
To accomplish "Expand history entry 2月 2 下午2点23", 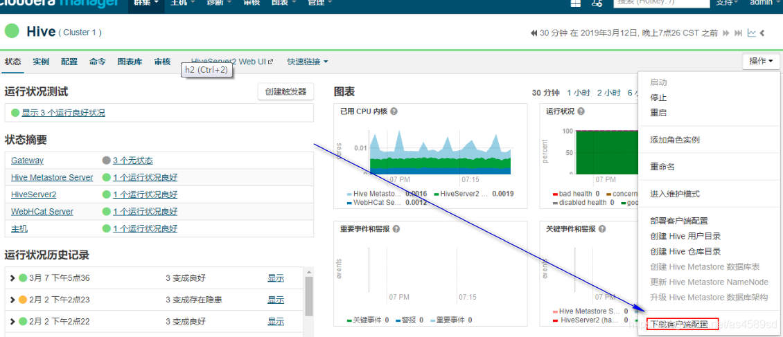I will [12, 300].
